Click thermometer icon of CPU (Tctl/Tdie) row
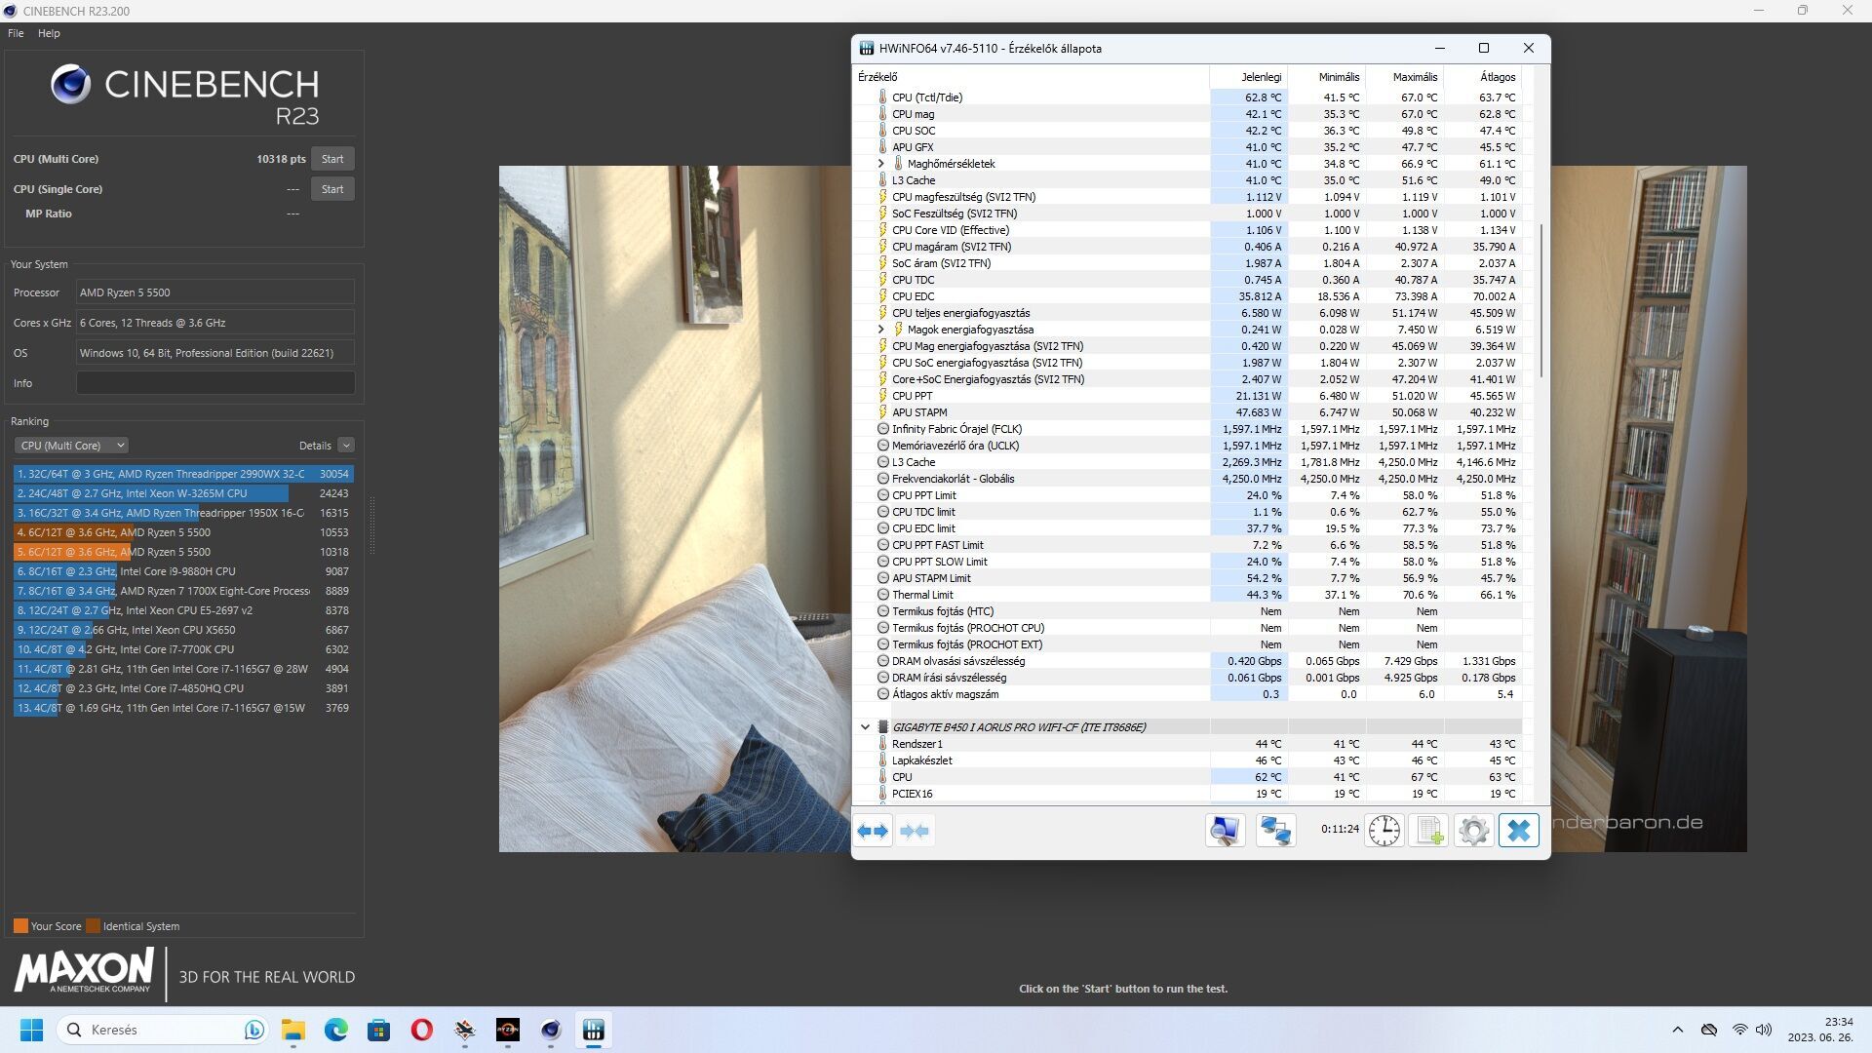 [882, 97]
